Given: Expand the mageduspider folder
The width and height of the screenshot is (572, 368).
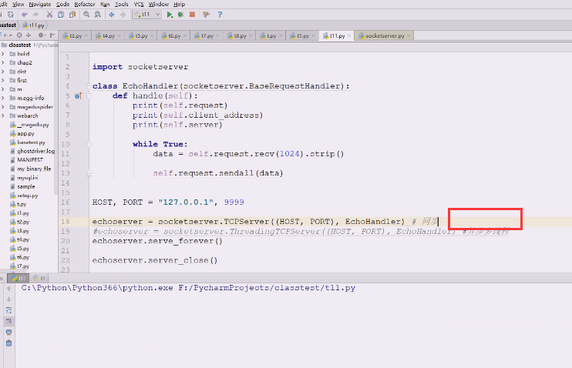Looking at the screenshot, I should coord(3,107).
